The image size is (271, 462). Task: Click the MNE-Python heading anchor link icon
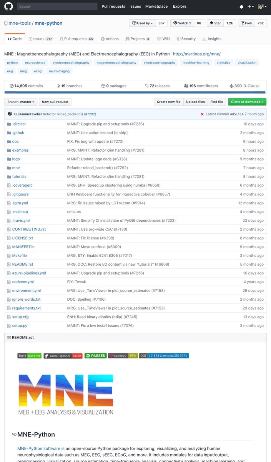14,434
